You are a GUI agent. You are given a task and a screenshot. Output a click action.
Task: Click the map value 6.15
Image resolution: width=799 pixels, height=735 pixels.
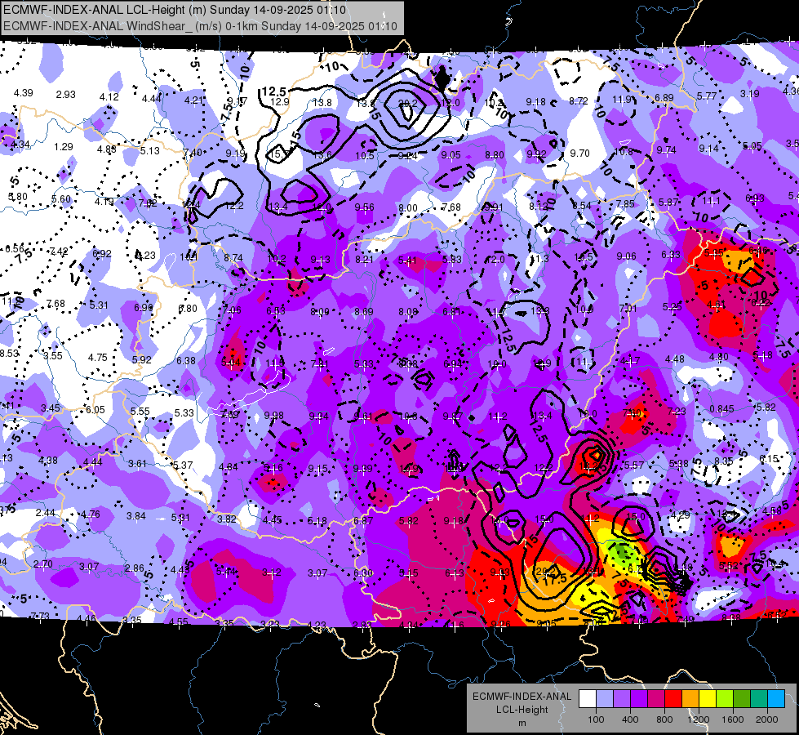(x=769, y=459)
